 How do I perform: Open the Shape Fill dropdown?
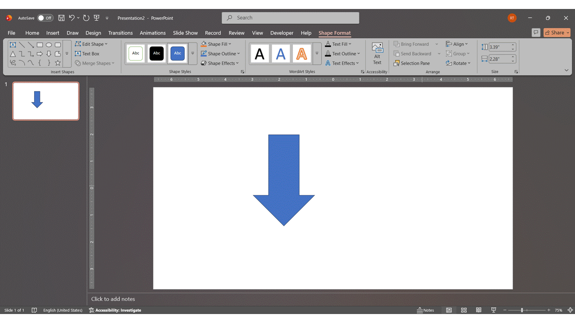point(216,44)
